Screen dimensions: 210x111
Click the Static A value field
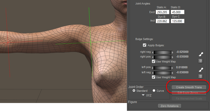[x=163, y=12]
